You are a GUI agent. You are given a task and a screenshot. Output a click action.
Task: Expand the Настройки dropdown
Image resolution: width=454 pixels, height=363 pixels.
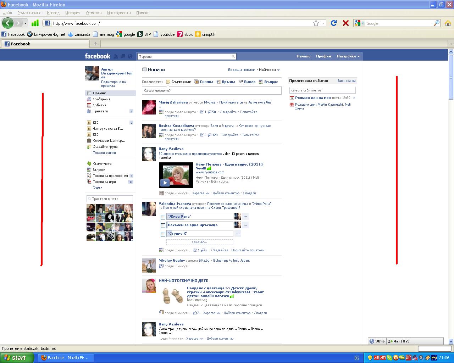[348, 56]
